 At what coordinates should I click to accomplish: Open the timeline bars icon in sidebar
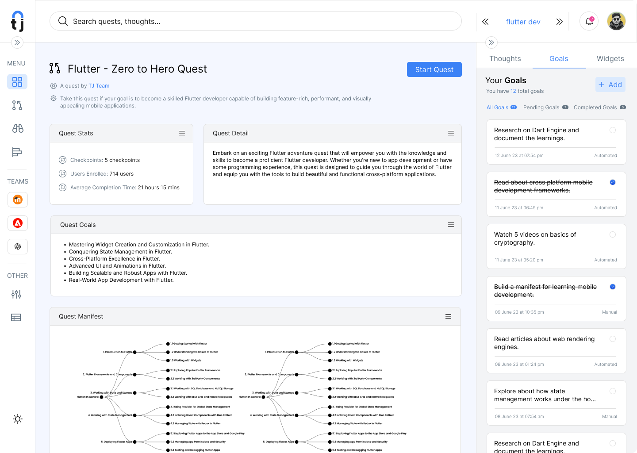[17, 152]
